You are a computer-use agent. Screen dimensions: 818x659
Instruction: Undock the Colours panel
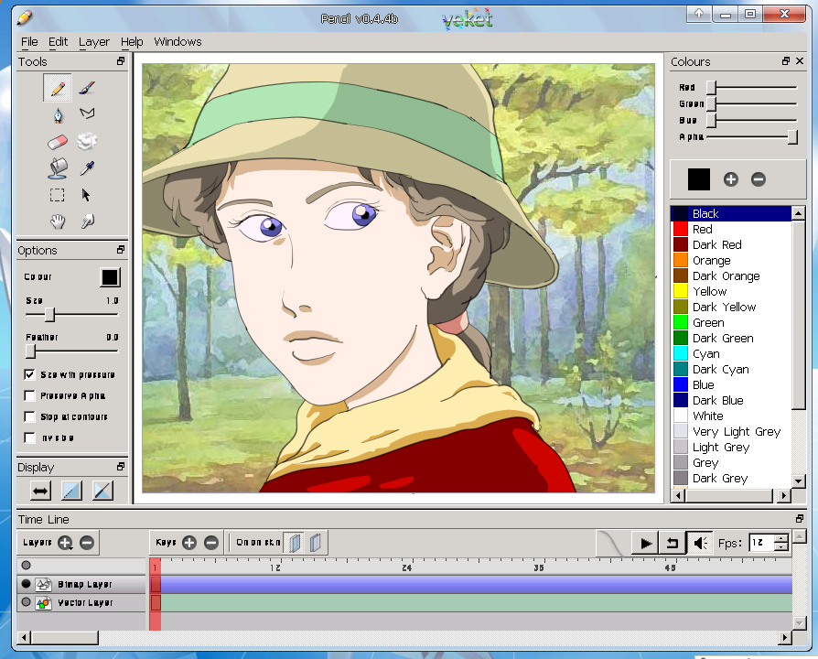coord(786,61)
